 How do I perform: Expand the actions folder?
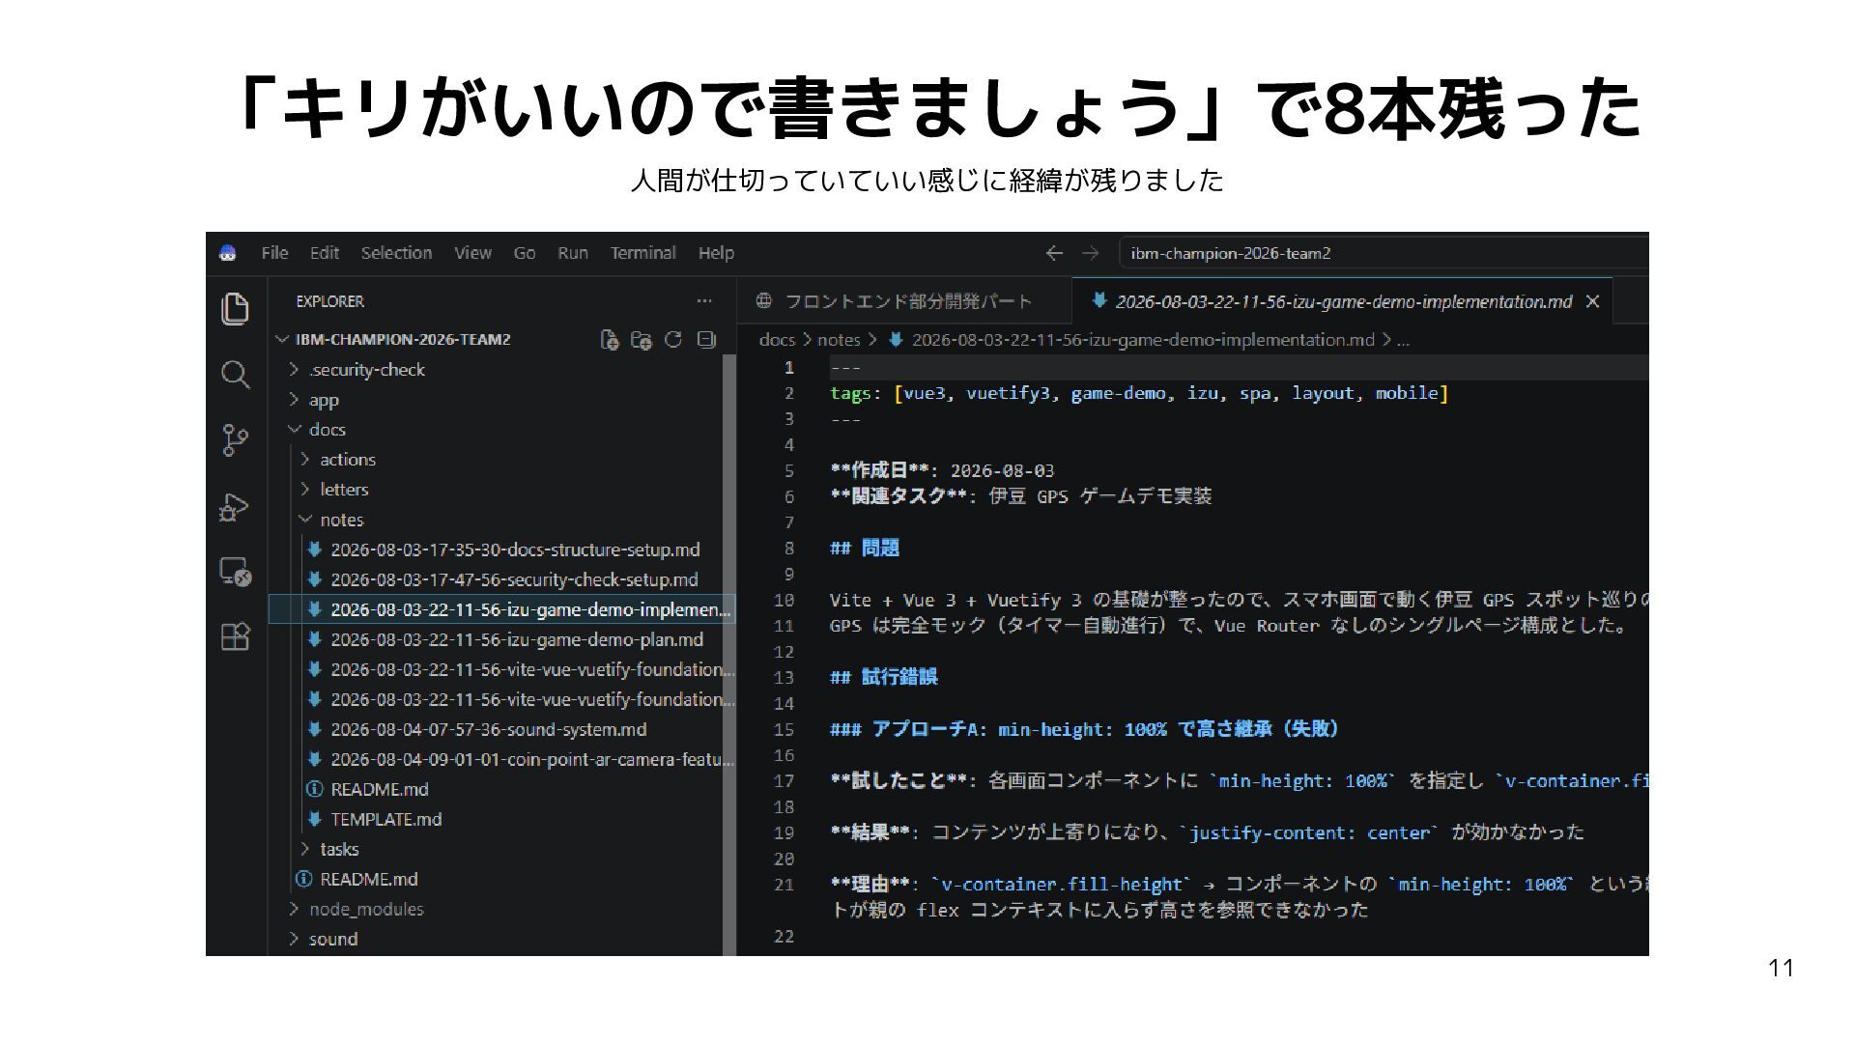(348, 460)
